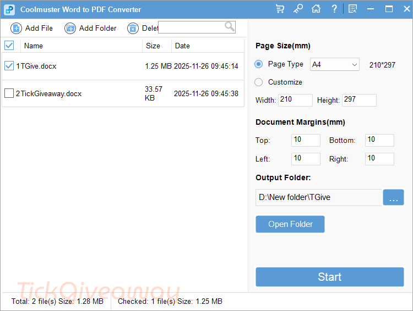Viewport: 413px width, 311px height.
Task: Sort files by the Size column
Action: click(153, 46)
